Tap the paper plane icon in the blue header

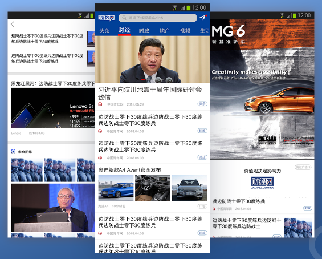click(x=203, y=18)
